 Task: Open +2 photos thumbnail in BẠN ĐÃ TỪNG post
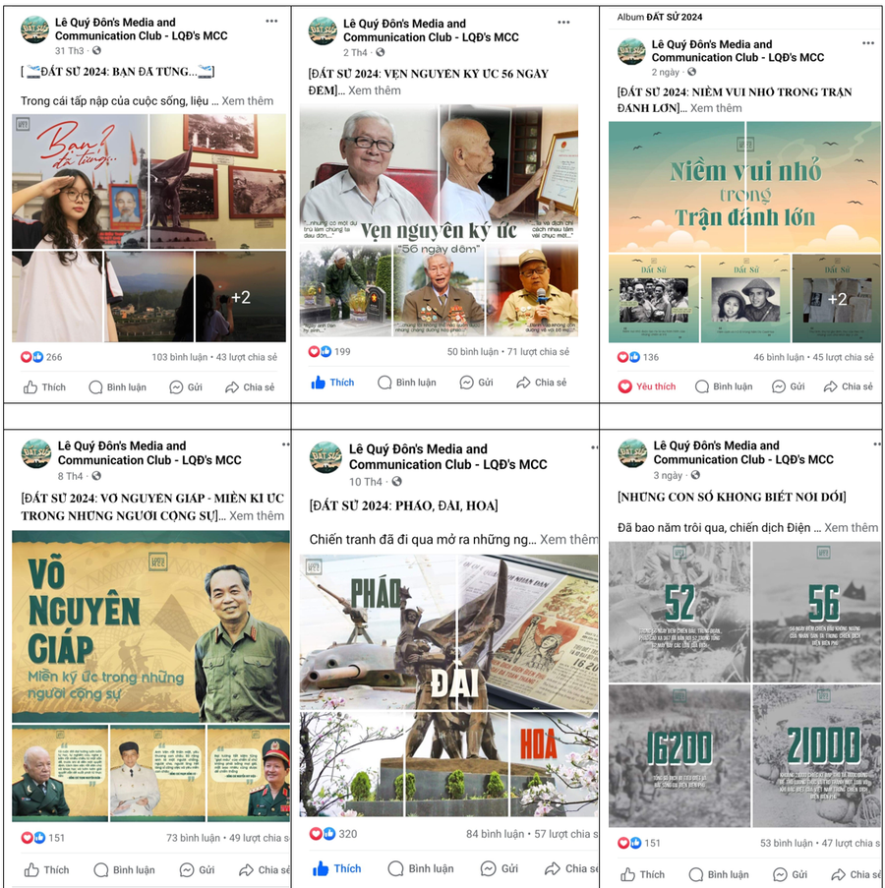click(x=241, y=297)
